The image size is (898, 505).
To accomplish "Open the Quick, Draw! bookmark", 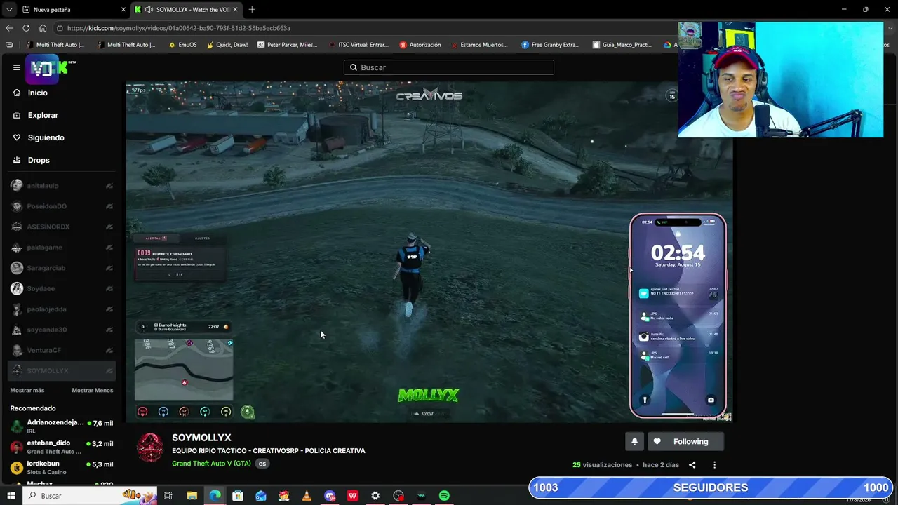I will click(x=226, y=45).
